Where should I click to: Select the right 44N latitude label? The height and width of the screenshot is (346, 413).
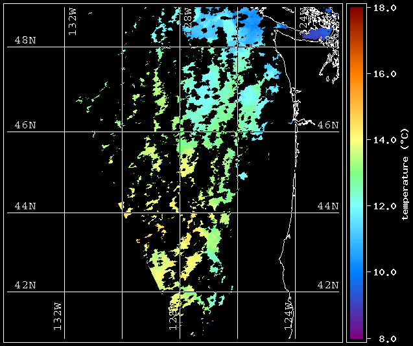point(328,206)
